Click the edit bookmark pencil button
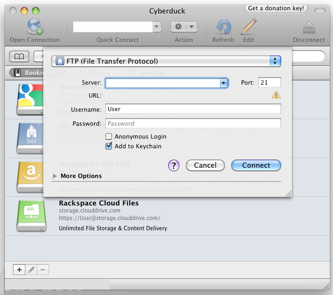This screenshot has width=333, height=295. (31, 270)
